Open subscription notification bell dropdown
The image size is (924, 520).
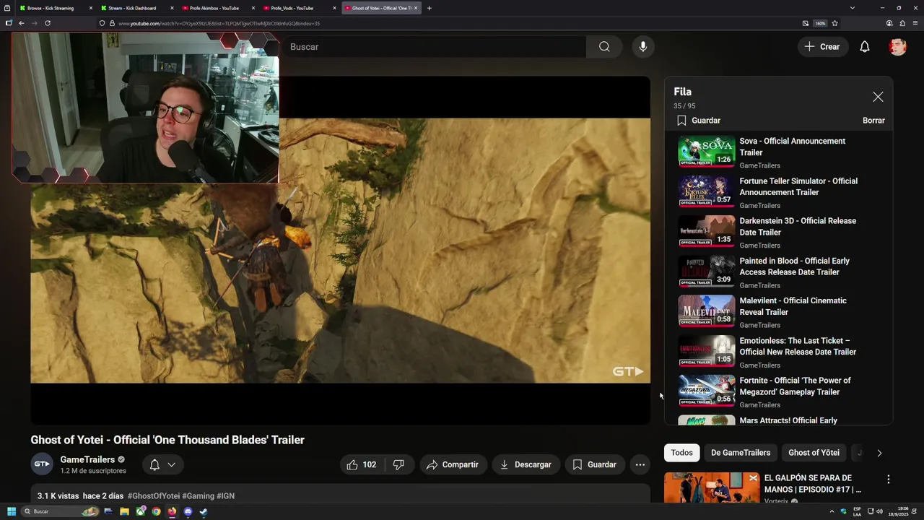[162, 464]
